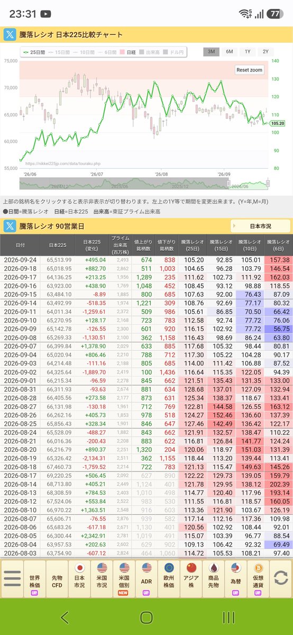Toggle 10日間 series in chart legend
Image resolution: width=293 pixels, height=635 pixels.
click(x=84, y=52)
